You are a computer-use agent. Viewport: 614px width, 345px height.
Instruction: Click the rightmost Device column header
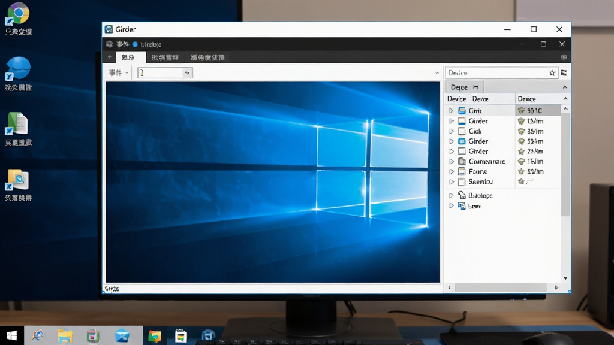(x=537, y=99)
